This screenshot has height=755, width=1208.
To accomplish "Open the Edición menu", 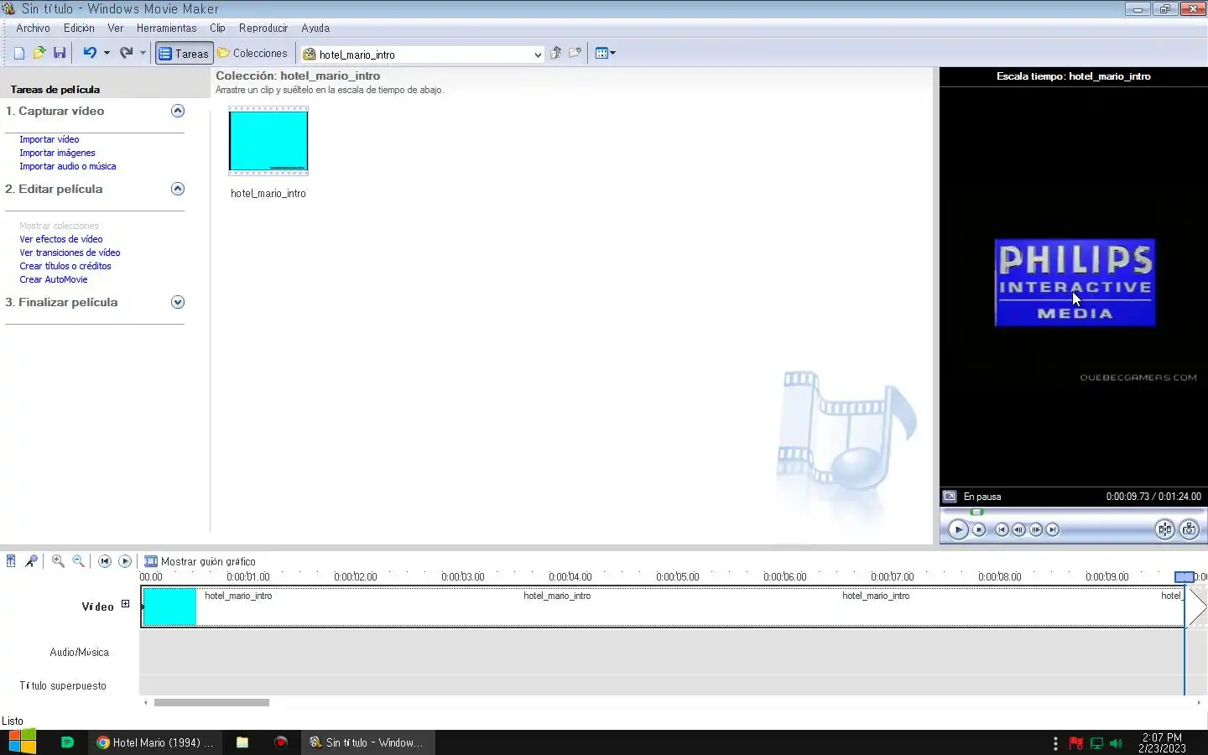I will 79,28.
